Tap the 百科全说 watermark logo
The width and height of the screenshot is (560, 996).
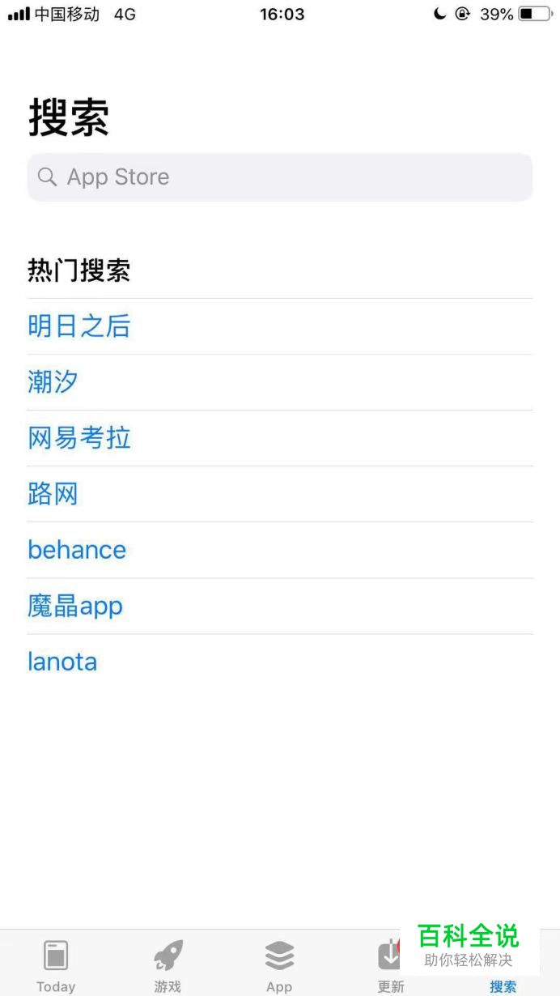[x=468, y=946]
